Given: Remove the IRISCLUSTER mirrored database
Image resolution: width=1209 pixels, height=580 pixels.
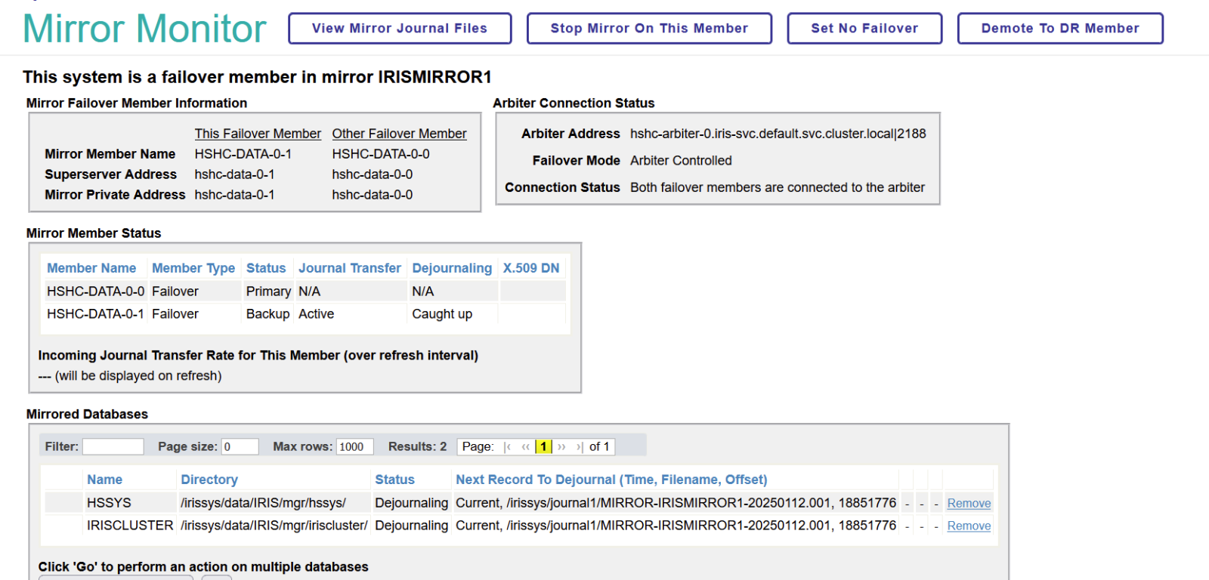Looking at the screenshot, I should [x=968, y=526].
